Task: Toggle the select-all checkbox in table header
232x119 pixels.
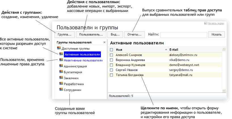Action: (111, 50)
